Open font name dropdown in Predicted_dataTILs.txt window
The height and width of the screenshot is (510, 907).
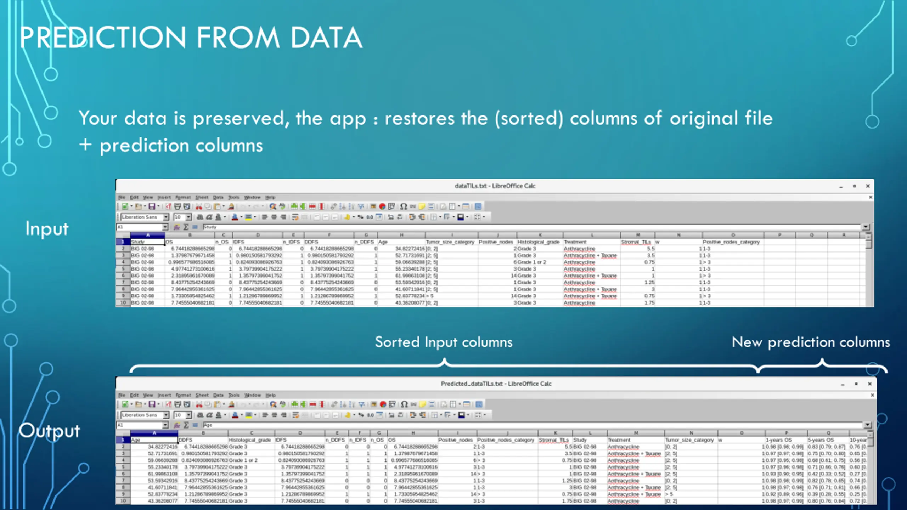click(x=166, y=415)
